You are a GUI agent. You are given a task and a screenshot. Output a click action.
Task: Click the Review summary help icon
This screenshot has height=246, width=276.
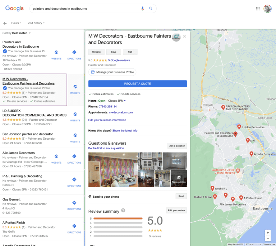[x=123, y=210]
